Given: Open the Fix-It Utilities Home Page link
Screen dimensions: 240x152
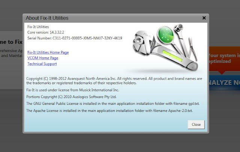Looking at the screenshot, I should [x=48, y=52].
